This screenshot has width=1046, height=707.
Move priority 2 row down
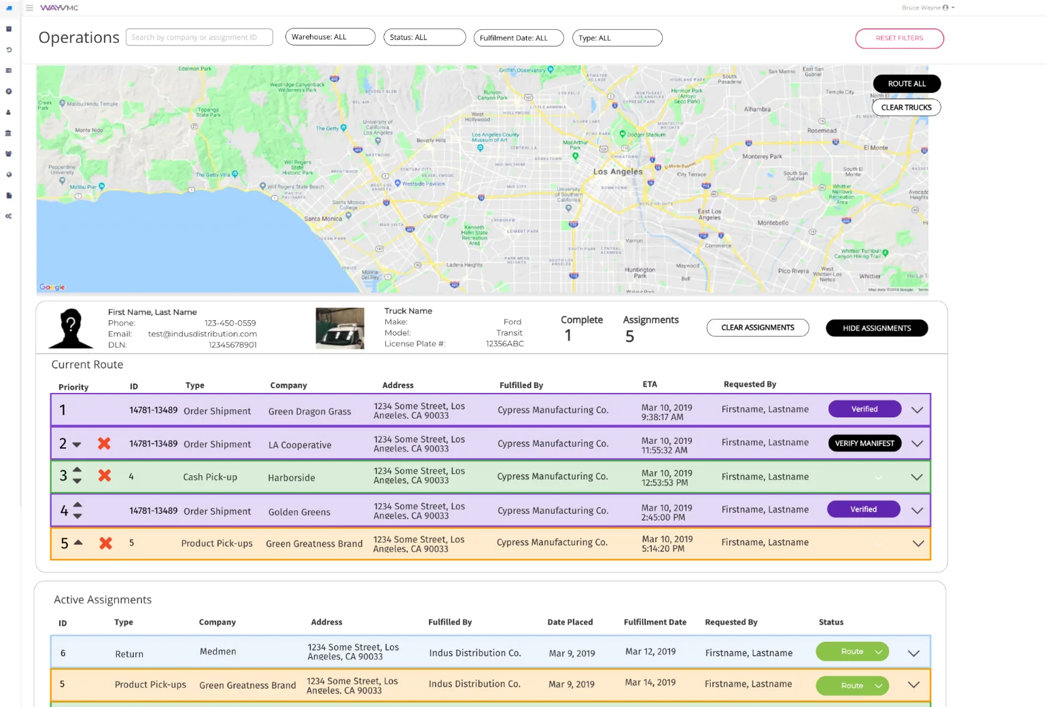[77, 445]
